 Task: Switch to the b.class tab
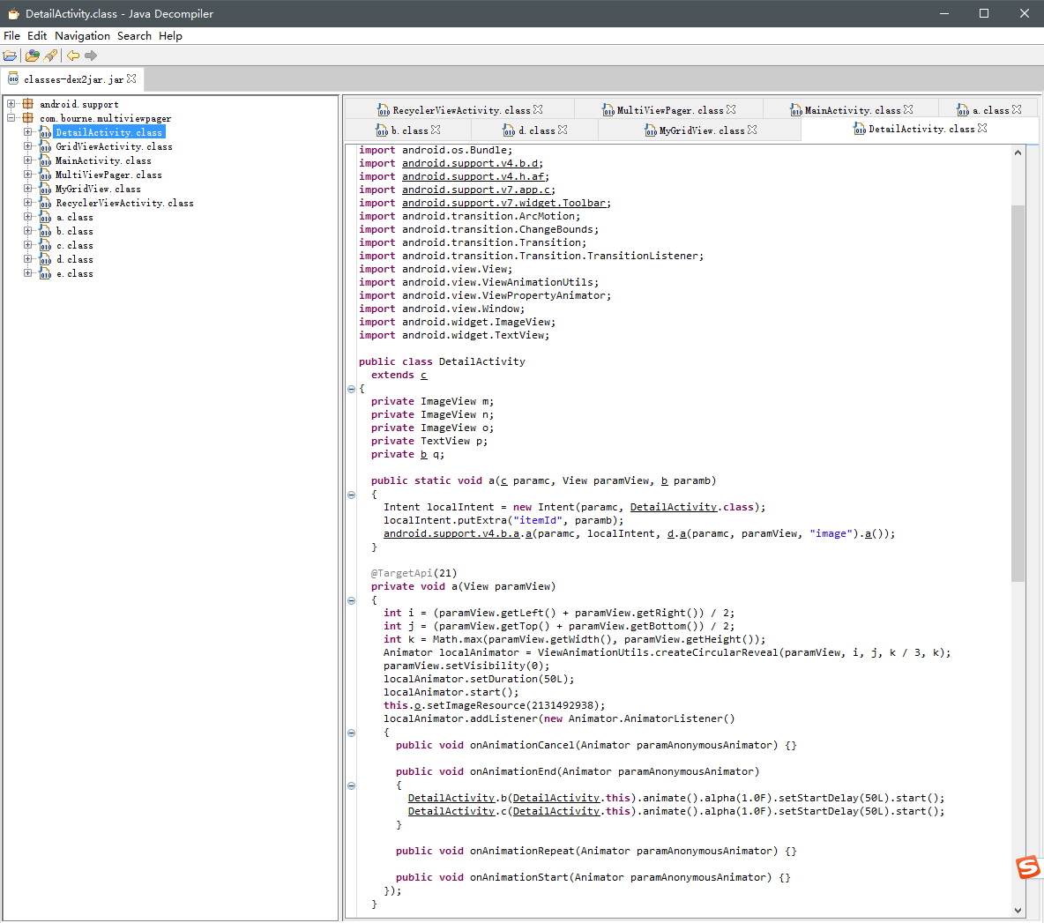coord(409,130)
